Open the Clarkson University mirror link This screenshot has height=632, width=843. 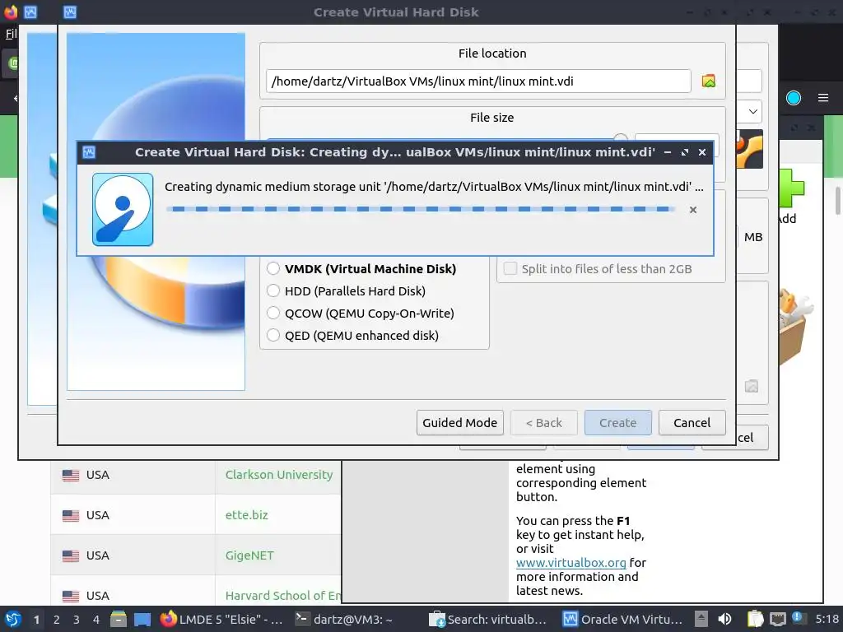click(279, 475)
